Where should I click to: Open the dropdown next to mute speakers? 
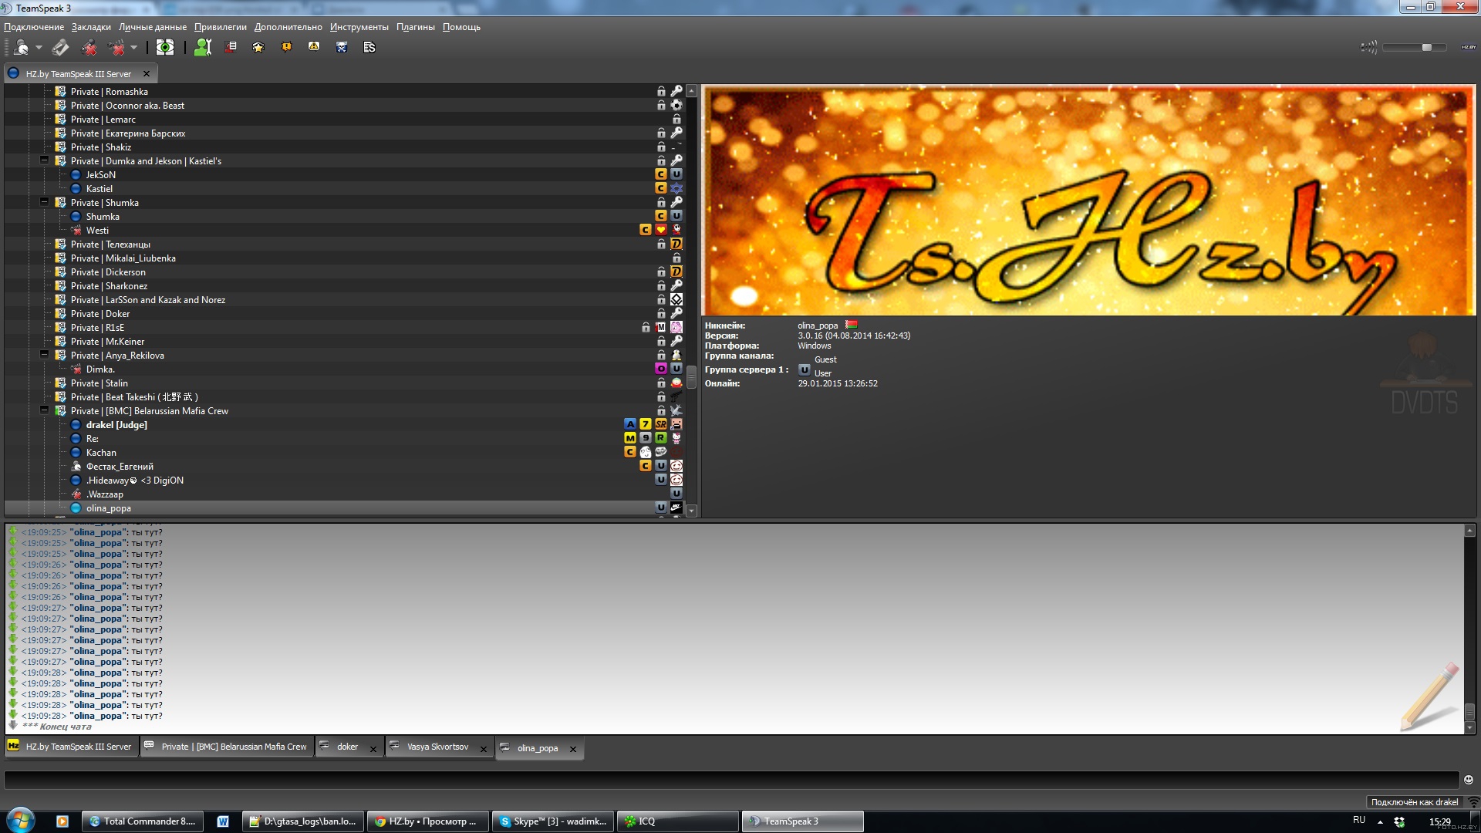coord(133,48)
